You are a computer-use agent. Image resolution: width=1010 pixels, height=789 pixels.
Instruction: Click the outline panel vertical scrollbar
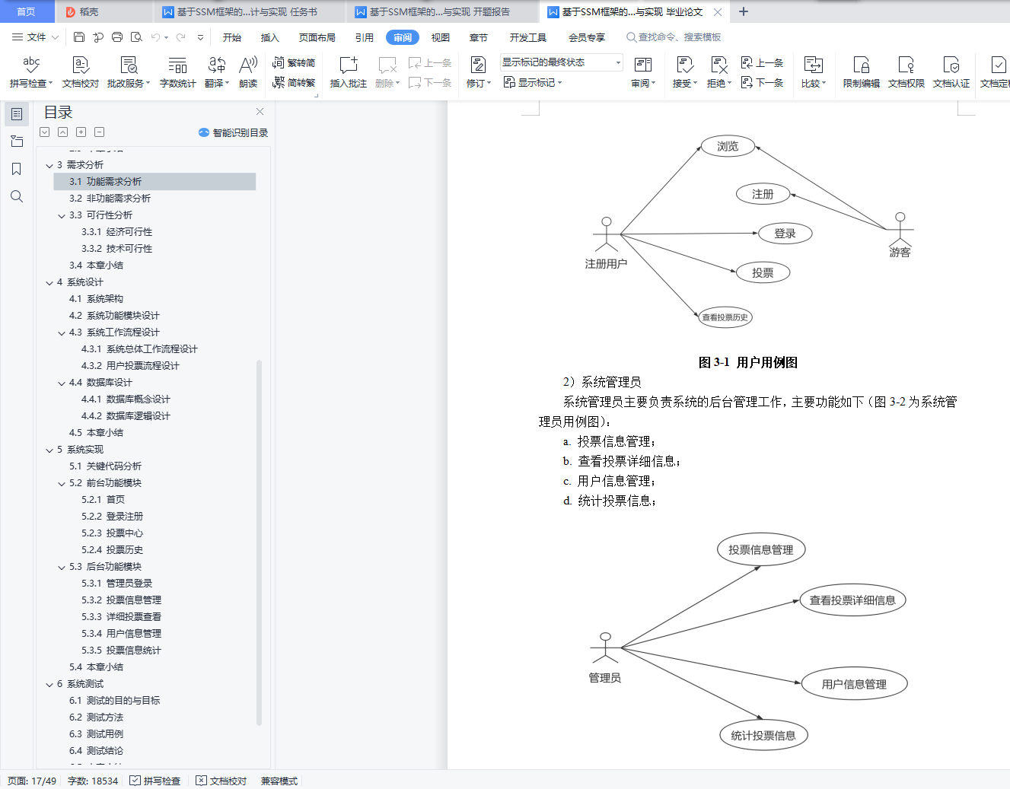(x=259, y=542)
